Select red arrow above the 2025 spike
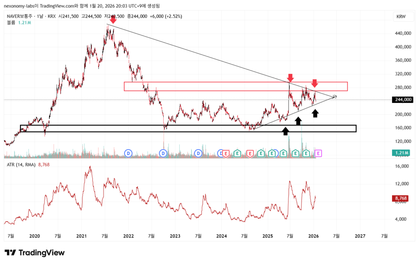Image resolution: width=419 pixels, height=264 pixels. tap(290, 78)
